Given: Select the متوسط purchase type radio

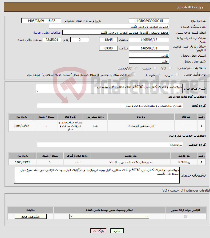Looking at the screenshot, I should (159, 75).
